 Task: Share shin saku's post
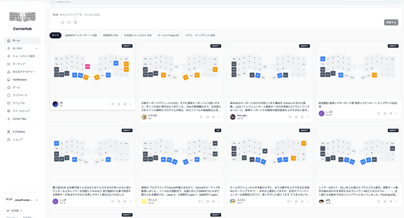302,117
